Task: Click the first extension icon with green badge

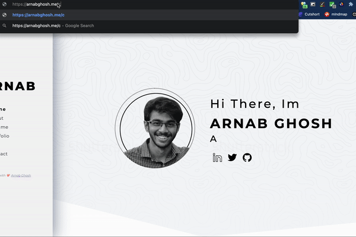Action: [x=304, y=4]
